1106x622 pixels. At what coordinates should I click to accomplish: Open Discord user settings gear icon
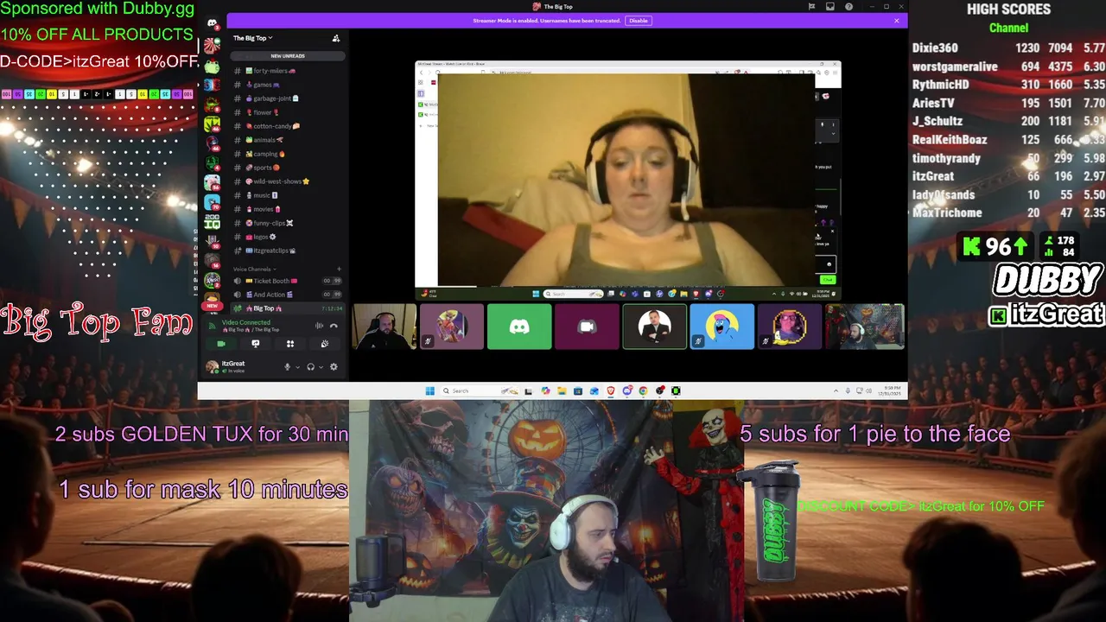pos(334,367)
